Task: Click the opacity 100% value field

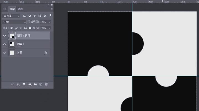Action: click(x=44, y=22)
